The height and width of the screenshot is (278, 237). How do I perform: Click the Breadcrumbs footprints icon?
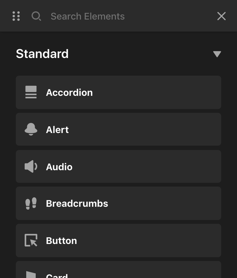click(x=31, y=204)
